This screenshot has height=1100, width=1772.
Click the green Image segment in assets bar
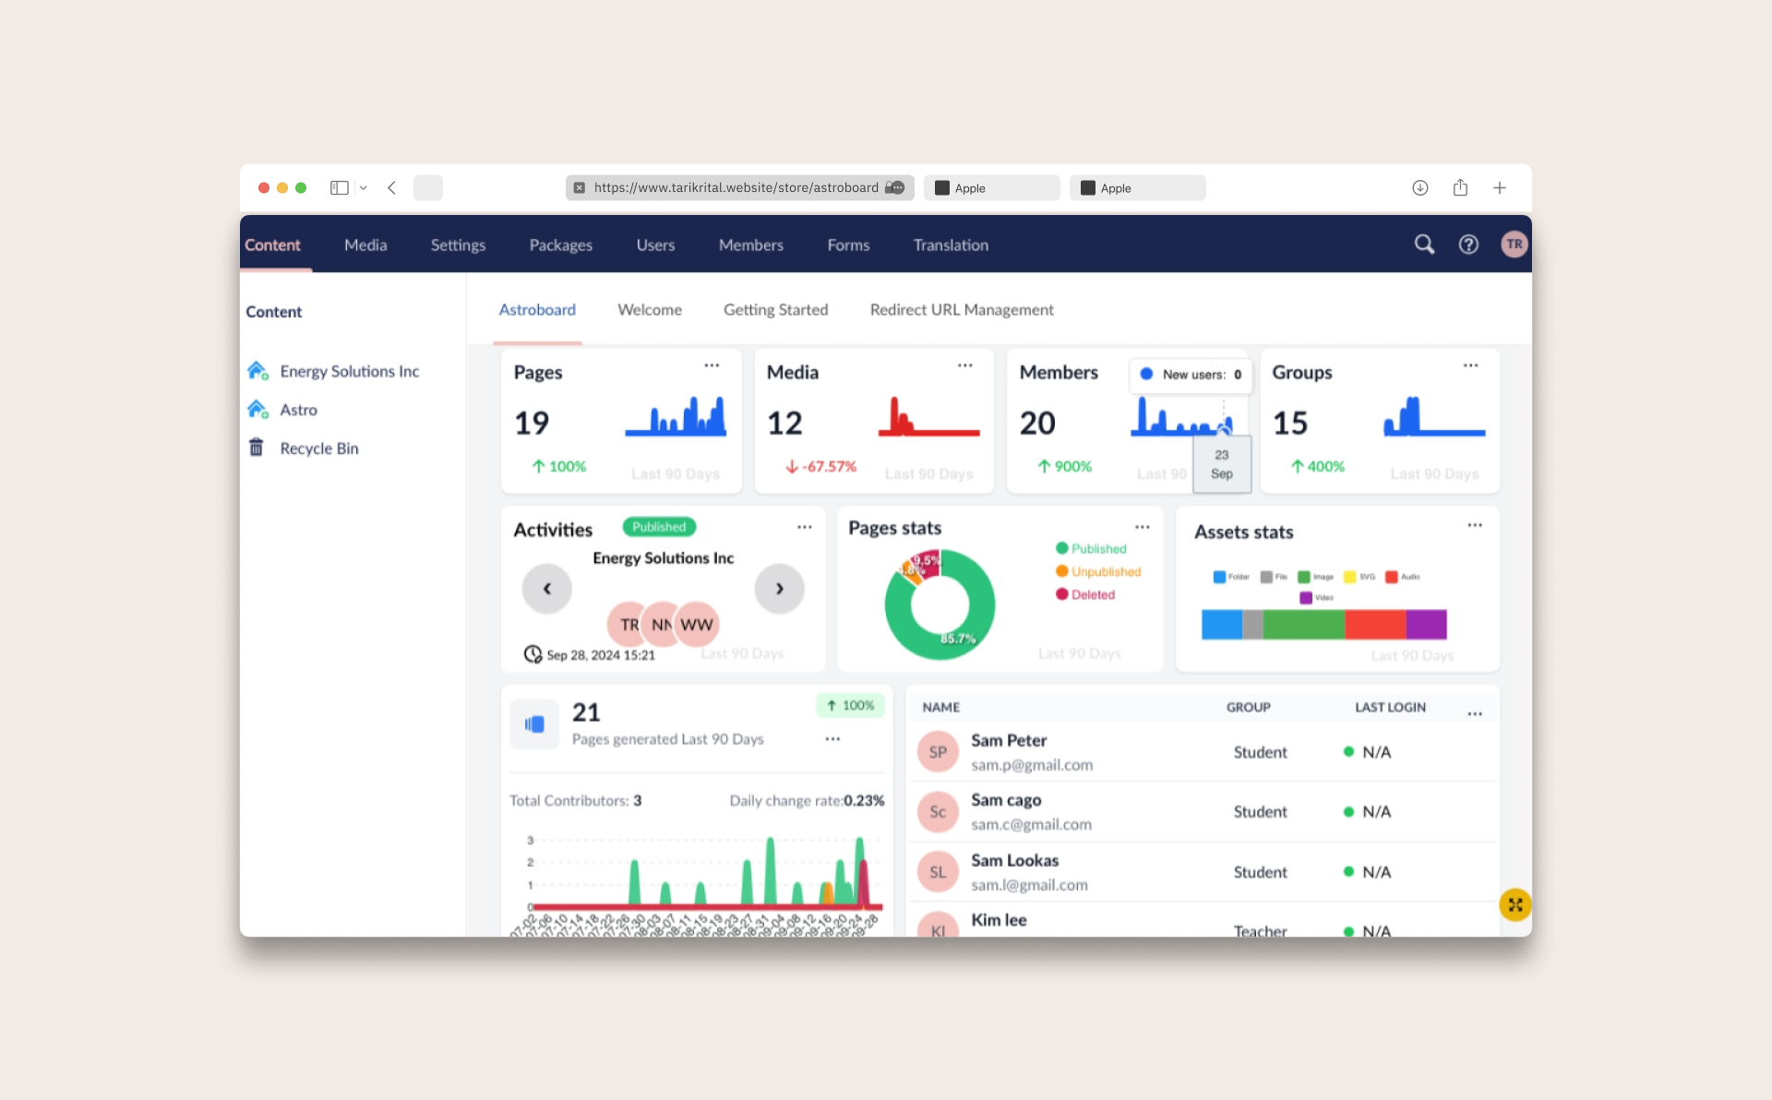point(1302,625)
